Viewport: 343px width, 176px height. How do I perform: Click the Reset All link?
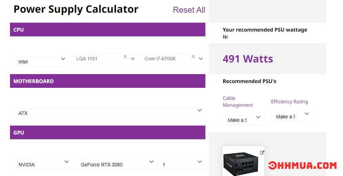click(189, 10)
